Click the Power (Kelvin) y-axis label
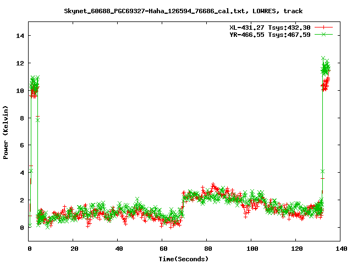This screenshot has height=264, width=352. coord(5,133)
